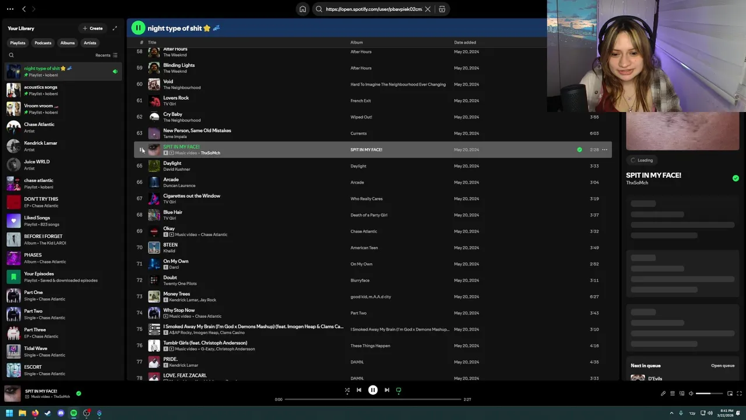Screen dimensions: 746x420
Task: Filter library by Playlists
Action: [x=17, y=43]
